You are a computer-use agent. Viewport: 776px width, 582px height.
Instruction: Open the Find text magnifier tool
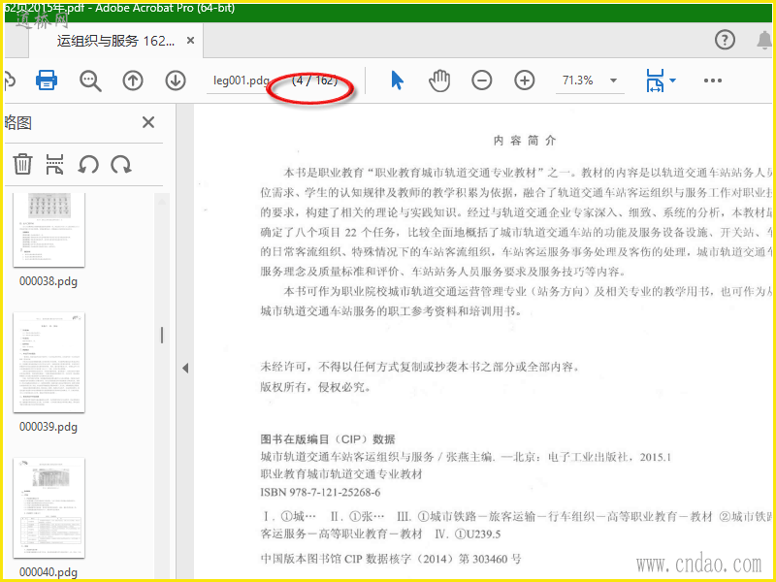[90, 81]
